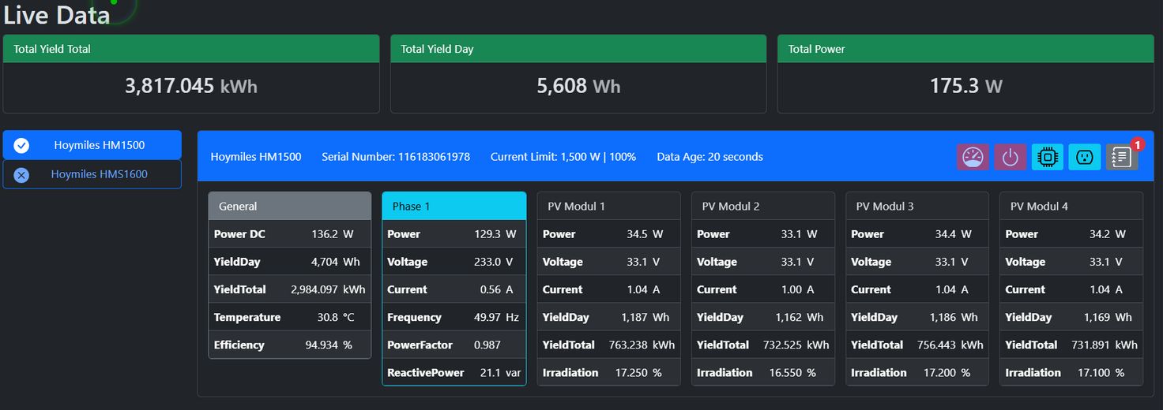Screen dimensions: 1163x410
Task: Click PV Modul 2 YieldDay 1,162 Wh
Action: [x=799, y=317]
